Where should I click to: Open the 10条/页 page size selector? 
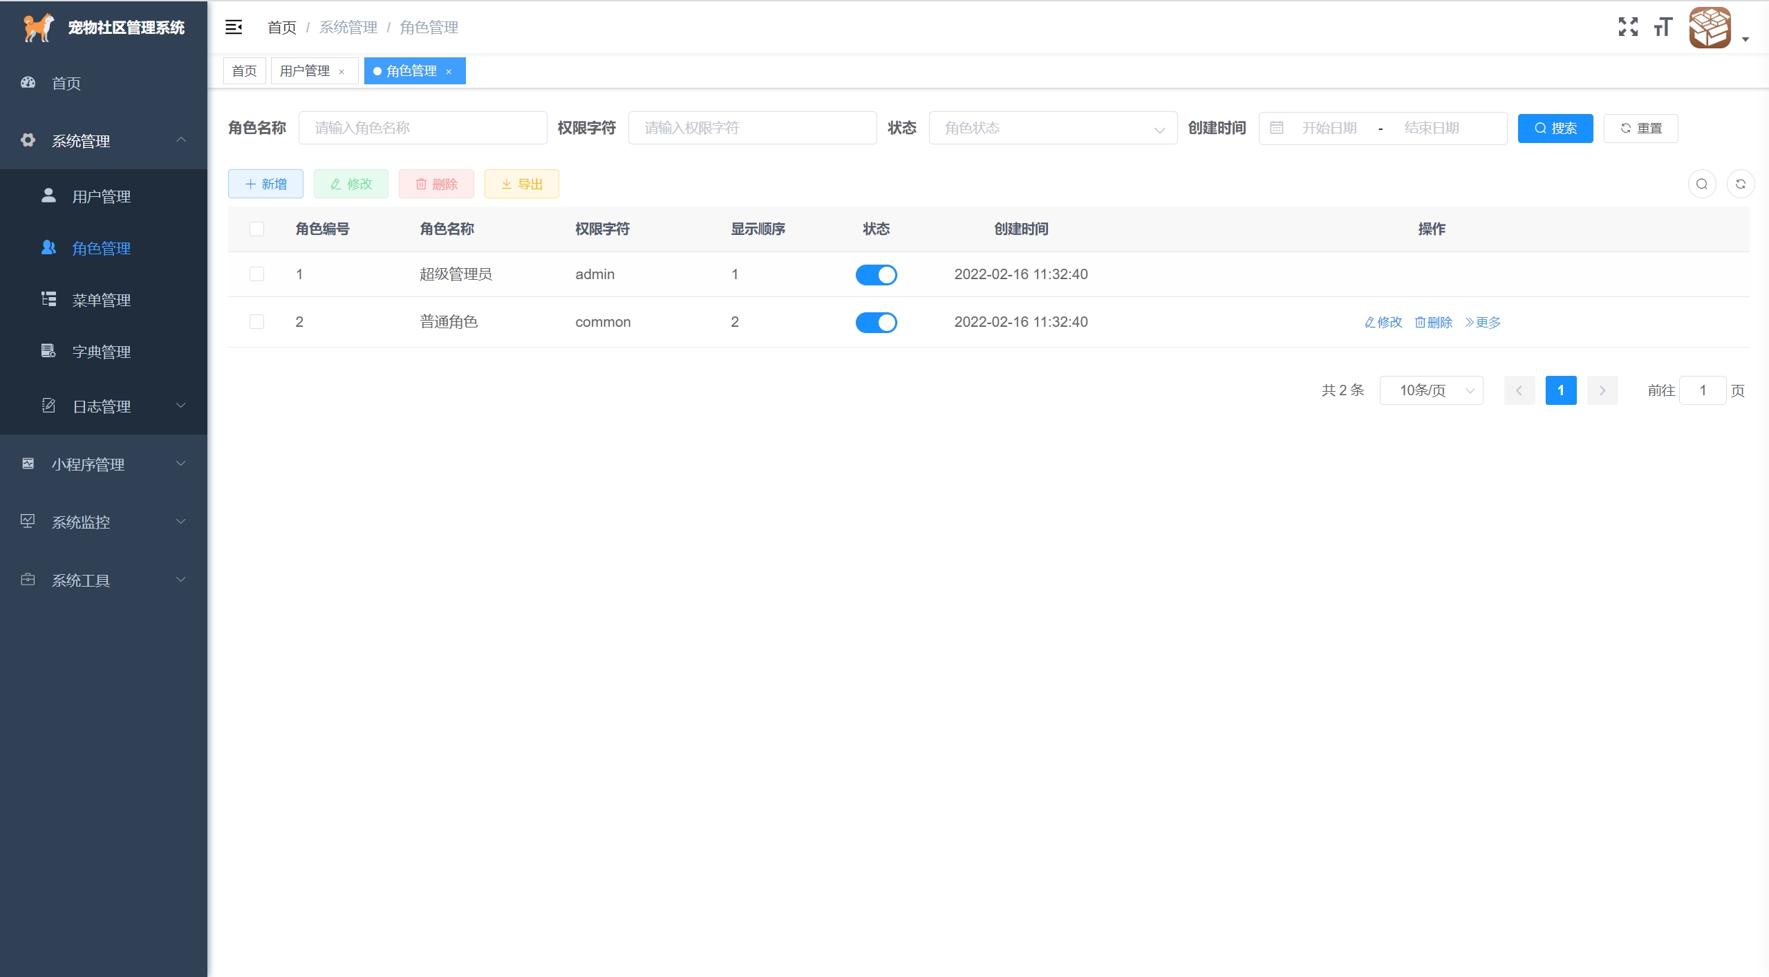point(1431,390)
